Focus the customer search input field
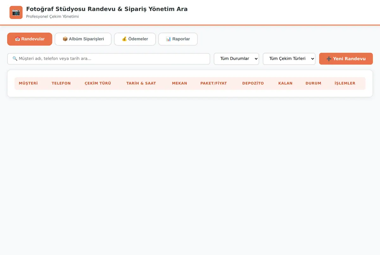 [x=109, y=59]
